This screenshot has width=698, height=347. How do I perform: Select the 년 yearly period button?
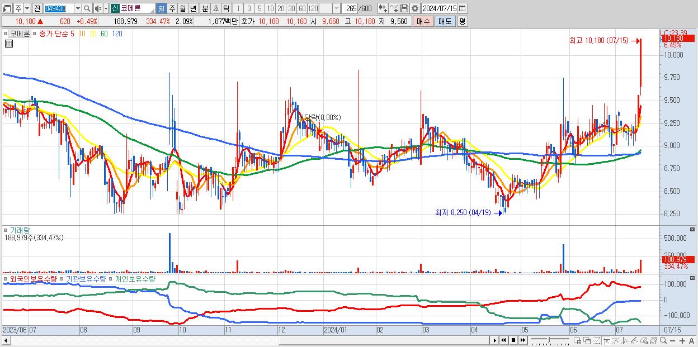tap(193, 8)
